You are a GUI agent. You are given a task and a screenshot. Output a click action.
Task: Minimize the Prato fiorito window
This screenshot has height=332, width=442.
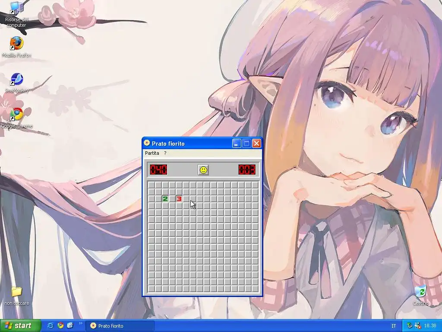coord(237,144)
